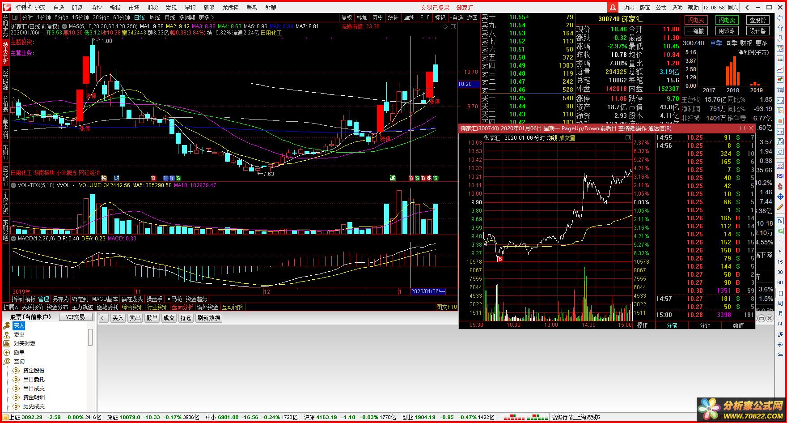This screenshot has width=787, height=423.
Task: Click the blue four-way move arrows icon
Action: tap(780, 197)
